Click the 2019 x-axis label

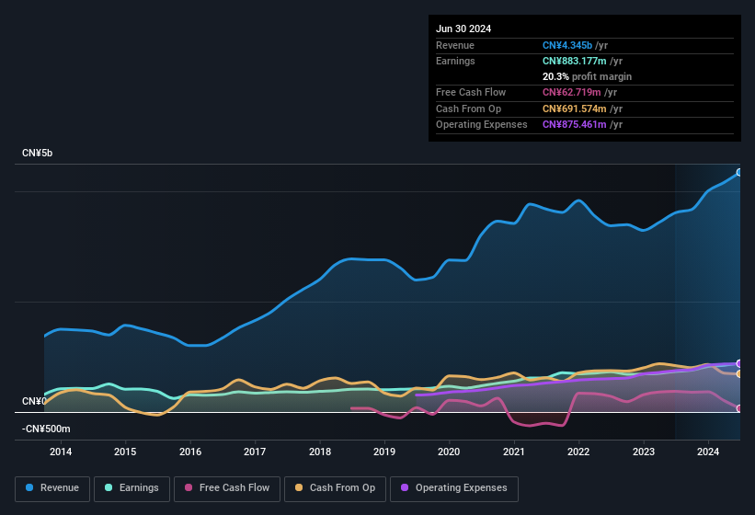(384, 452)
